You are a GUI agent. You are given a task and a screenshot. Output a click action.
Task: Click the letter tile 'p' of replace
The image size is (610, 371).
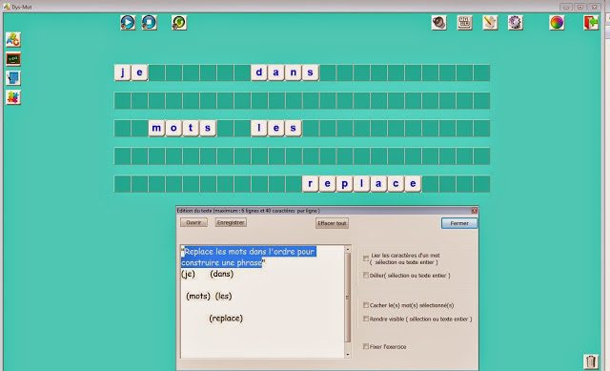pyautogui.click(x=344, y=184)
